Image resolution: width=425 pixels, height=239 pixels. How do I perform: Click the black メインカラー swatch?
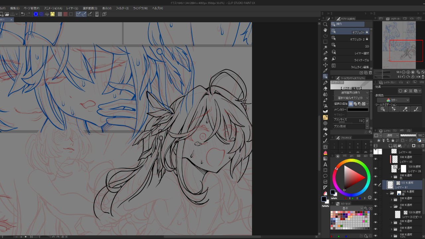click(358, 110)
